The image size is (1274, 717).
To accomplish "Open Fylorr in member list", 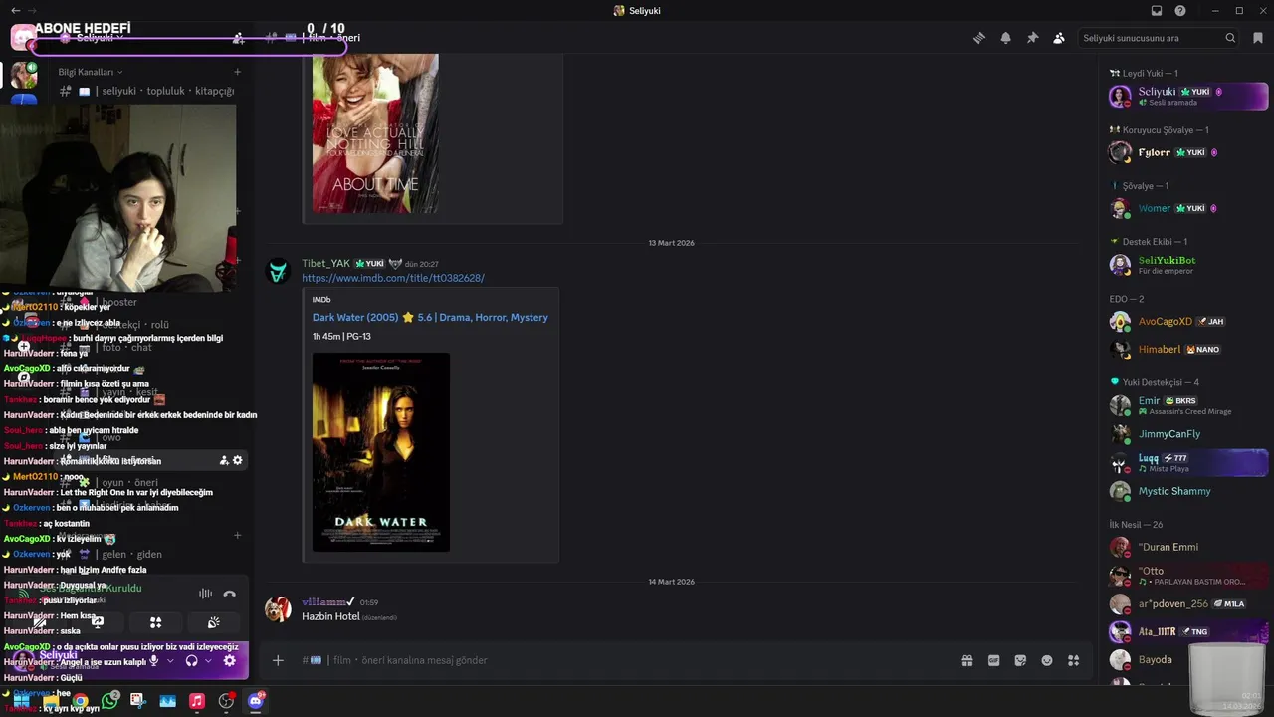I will [1187, 152].
